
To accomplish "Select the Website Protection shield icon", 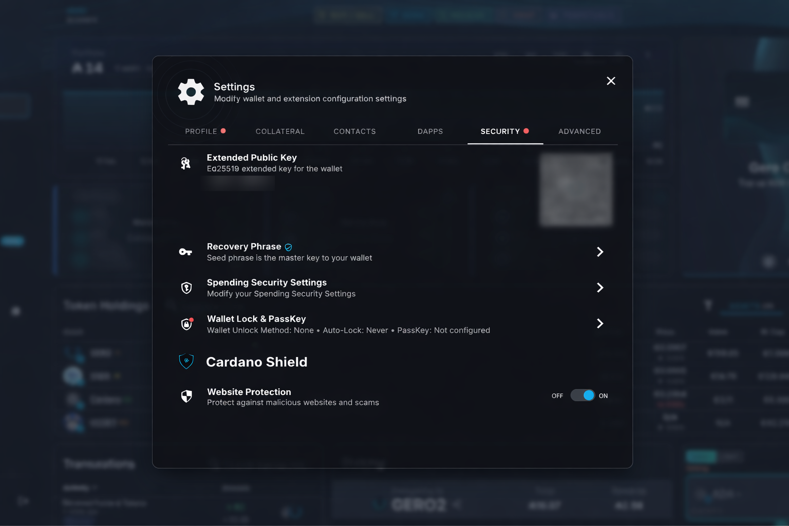I will [x=185, y=396].
